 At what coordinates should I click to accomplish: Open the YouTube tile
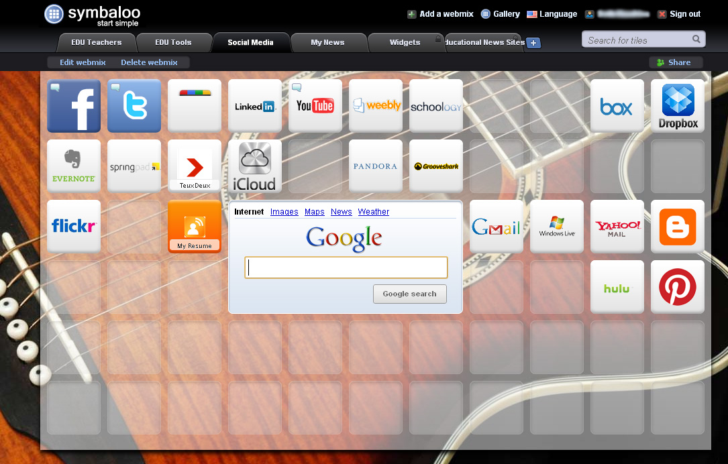[x=315, y=106]
